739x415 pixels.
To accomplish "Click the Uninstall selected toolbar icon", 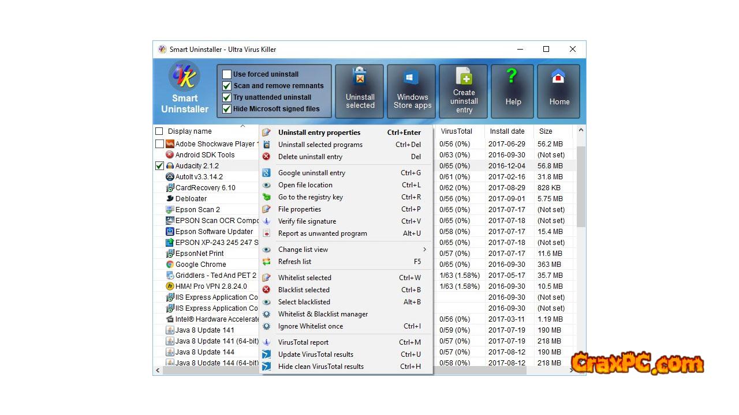I will click(360, 91).
